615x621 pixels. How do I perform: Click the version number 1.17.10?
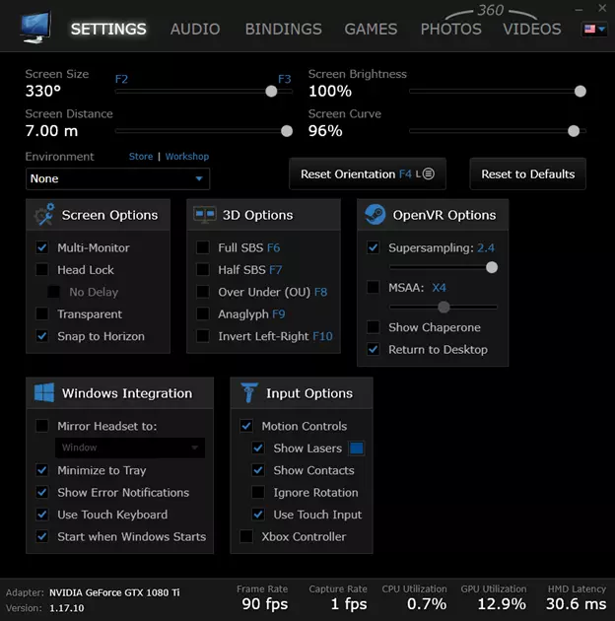pyautogui.click(x=67, y=608)
